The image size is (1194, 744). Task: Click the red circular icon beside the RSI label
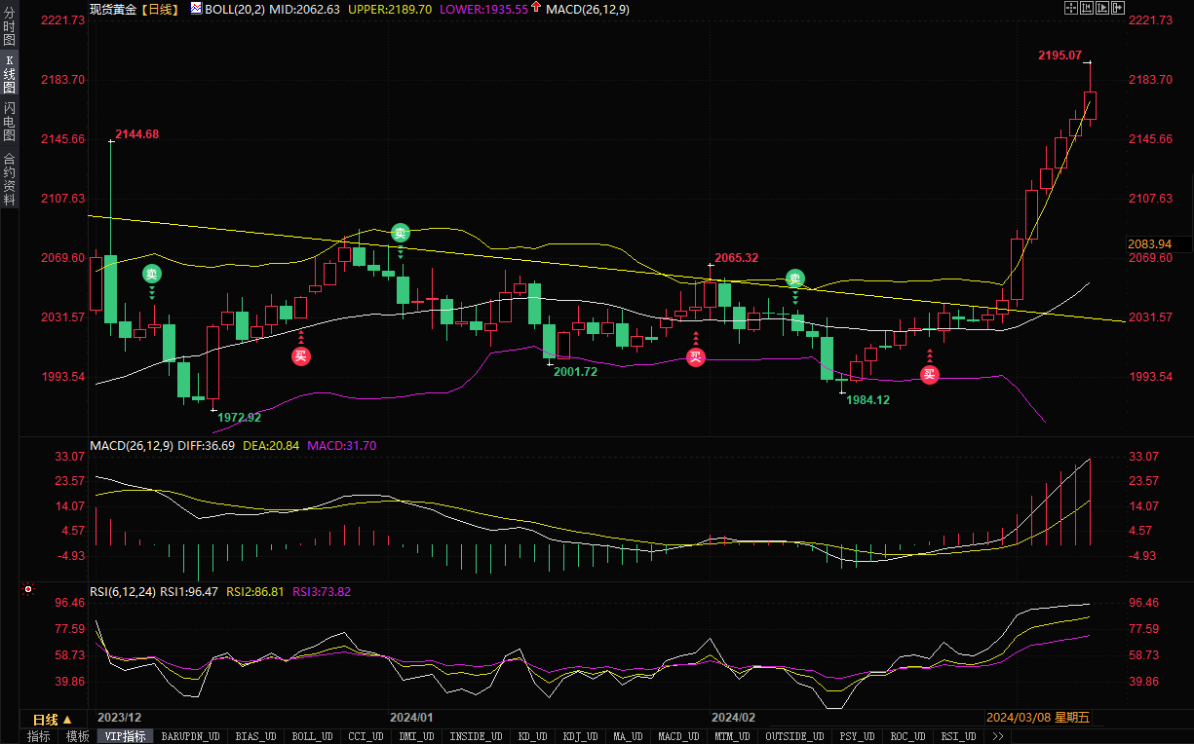click(28, 589)
